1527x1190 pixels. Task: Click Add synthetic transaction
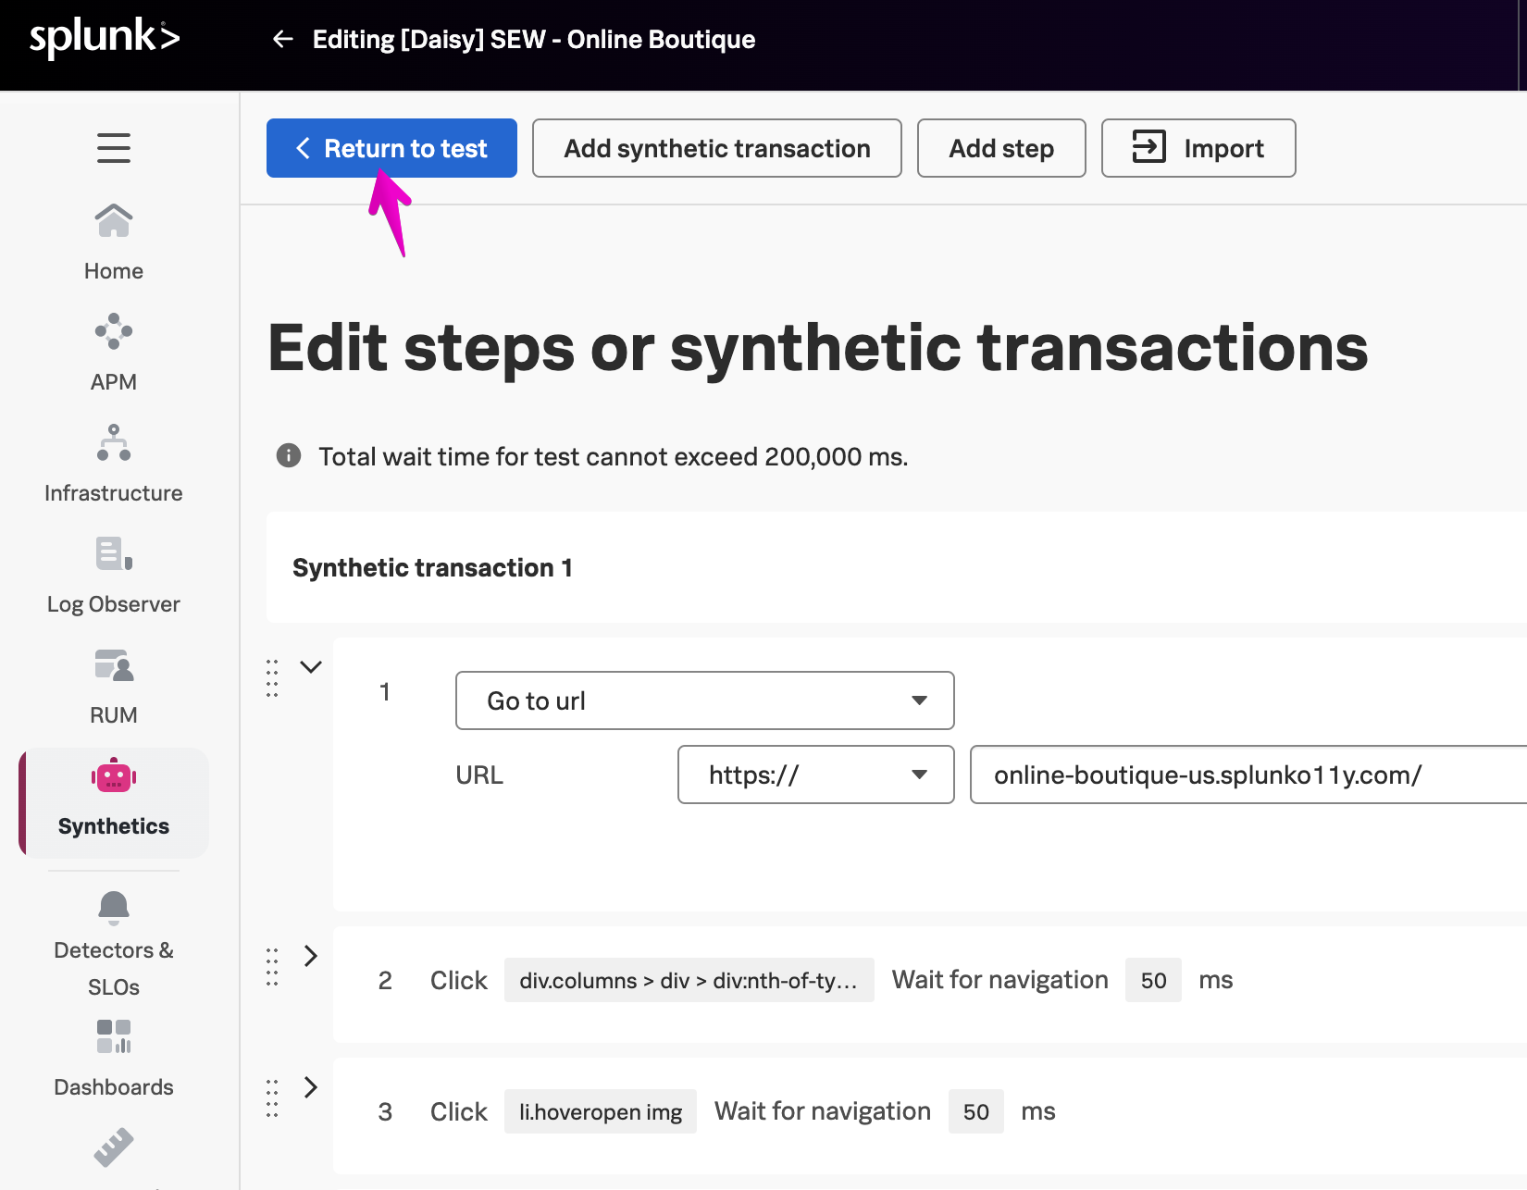716,148
